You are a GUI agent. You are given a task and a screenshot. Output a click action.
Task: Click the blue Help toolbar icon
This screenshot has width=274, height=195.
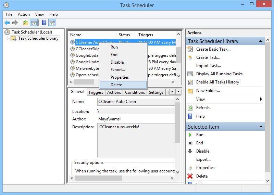click(44, 23)
